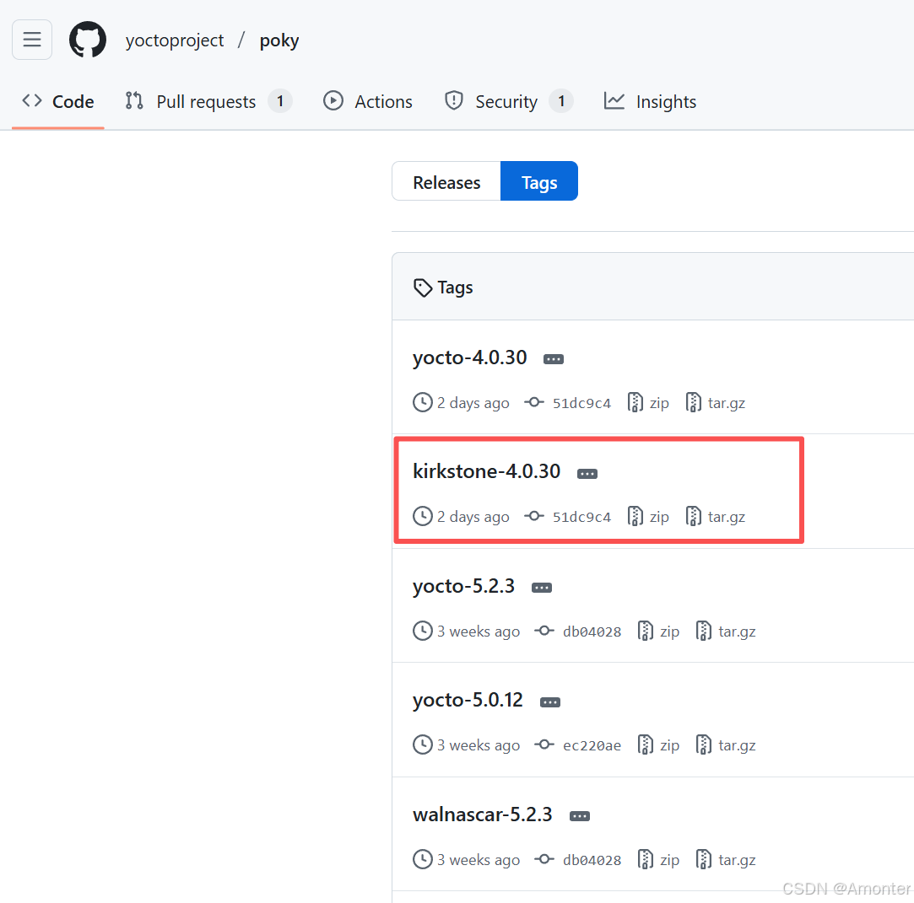Expand details ellipsis for kirkstone-4.0.30

pos(587,474)
